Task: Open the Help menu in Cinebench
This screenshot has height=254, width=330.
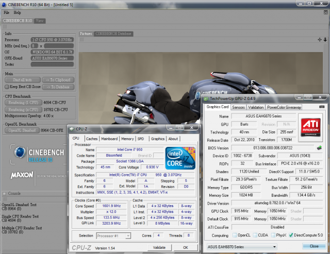Action: point(17,12)
